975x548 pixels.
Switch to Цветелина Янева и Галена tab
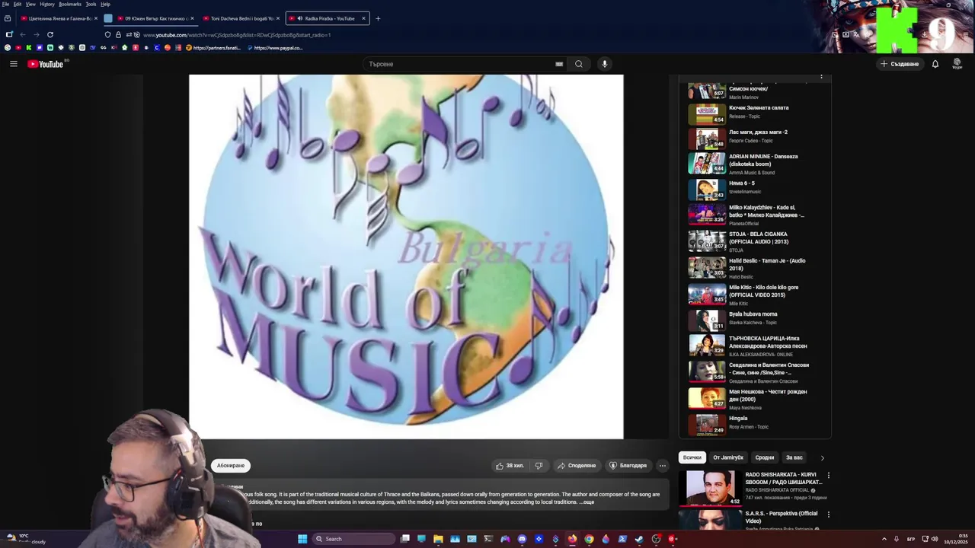pyautogui.click(x=59, y=18)
